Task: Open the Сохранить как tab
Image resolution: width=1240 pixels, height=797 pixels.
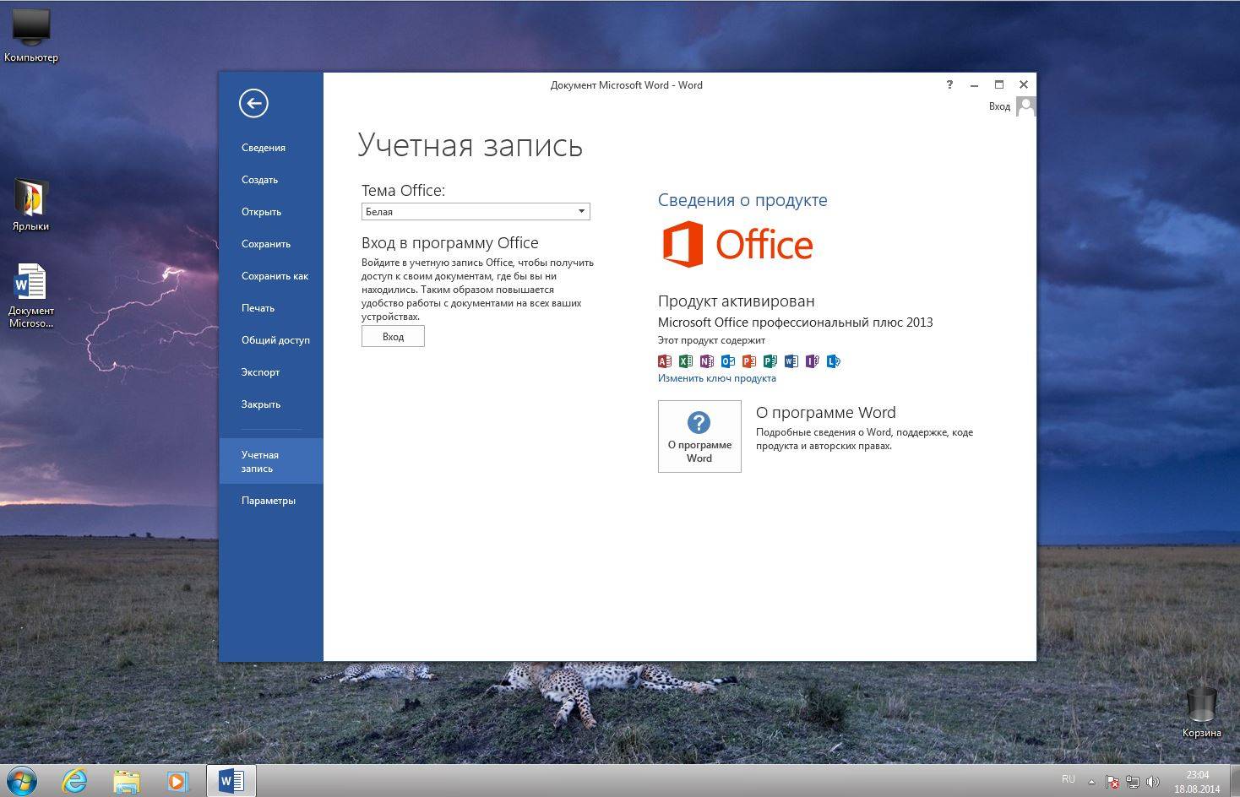Action: coord(271,276)
